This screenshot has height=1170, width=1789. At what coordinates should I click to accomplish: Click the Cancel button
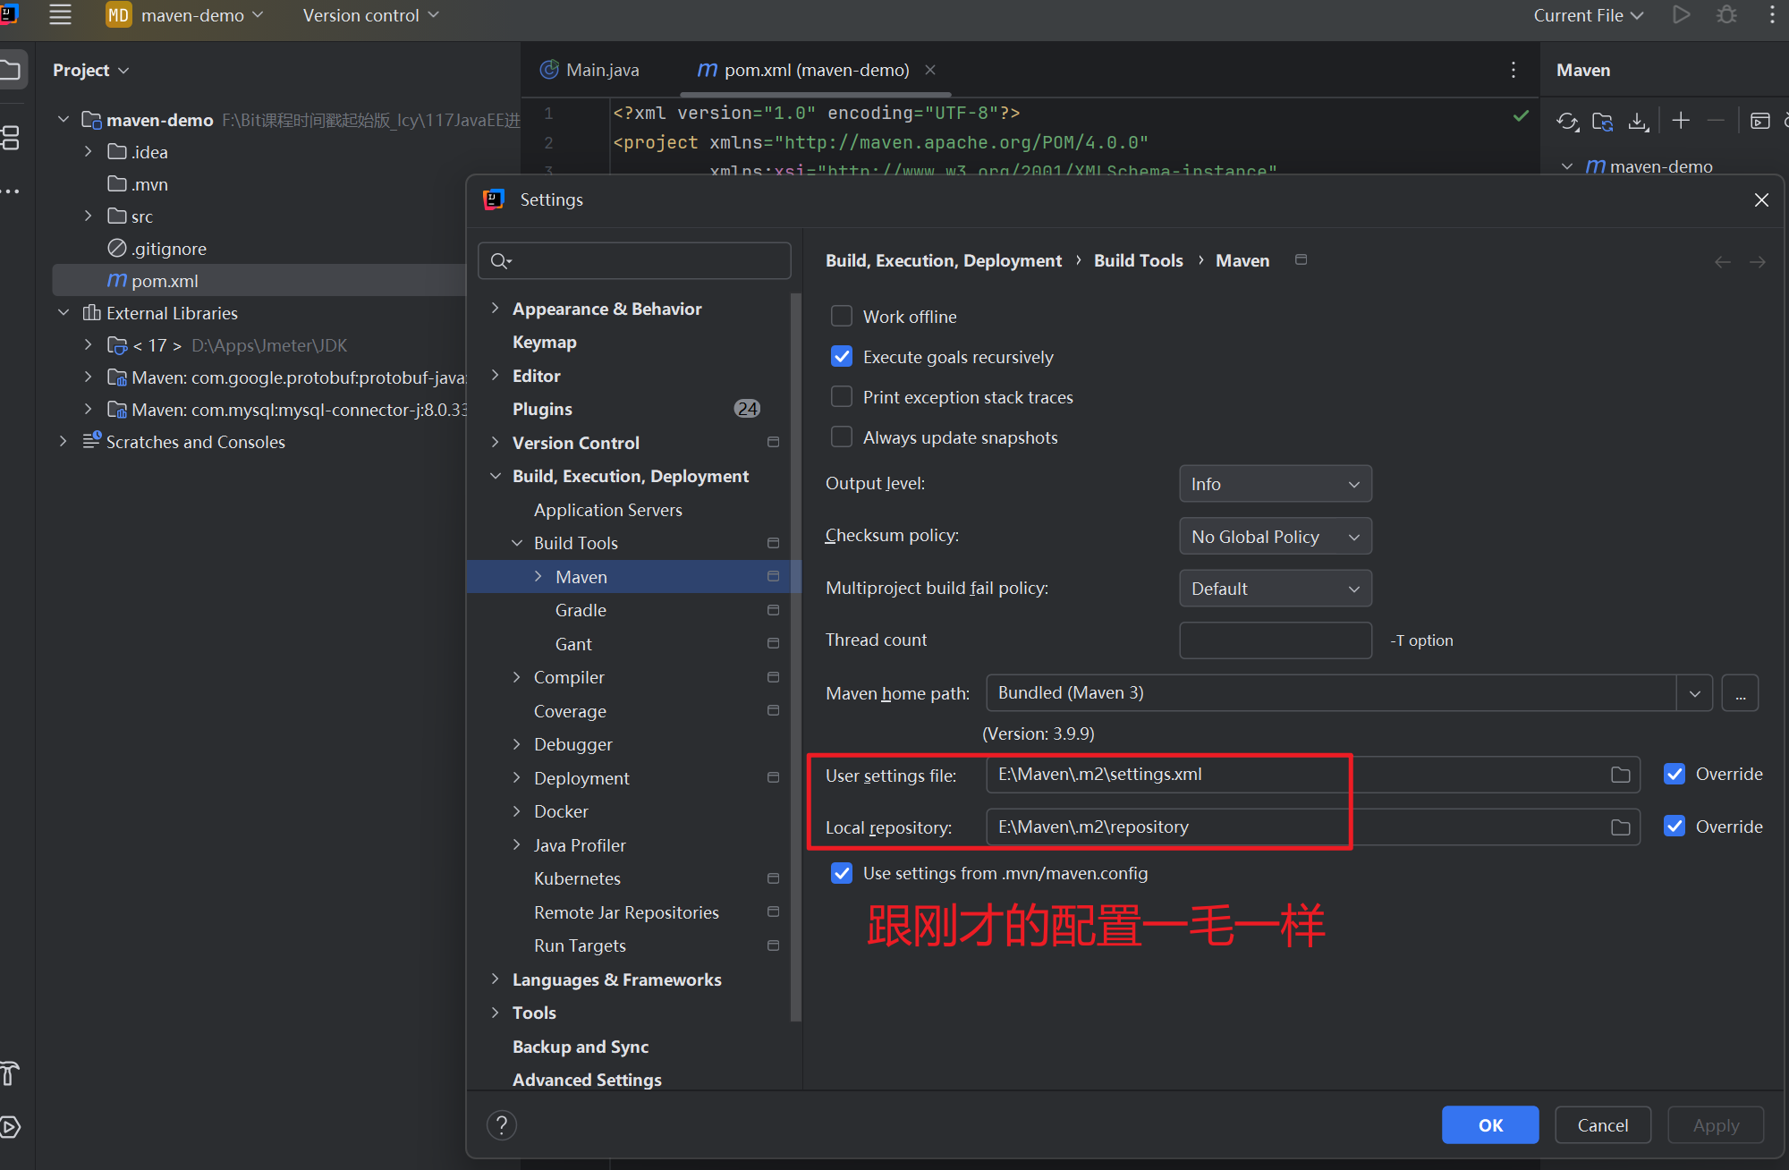point(1603,1125)
